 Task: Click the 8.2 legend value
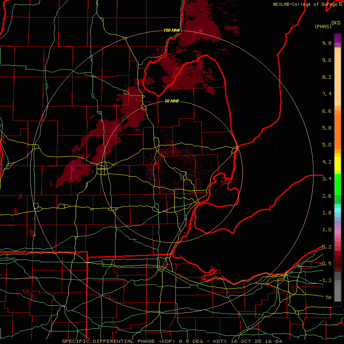click(327, 77)
